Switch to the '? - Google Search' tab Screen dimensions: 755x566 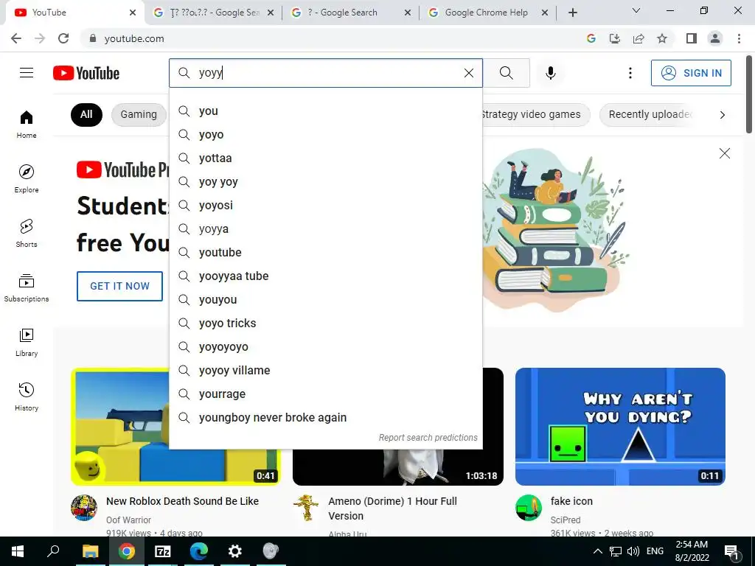(348, 13)
